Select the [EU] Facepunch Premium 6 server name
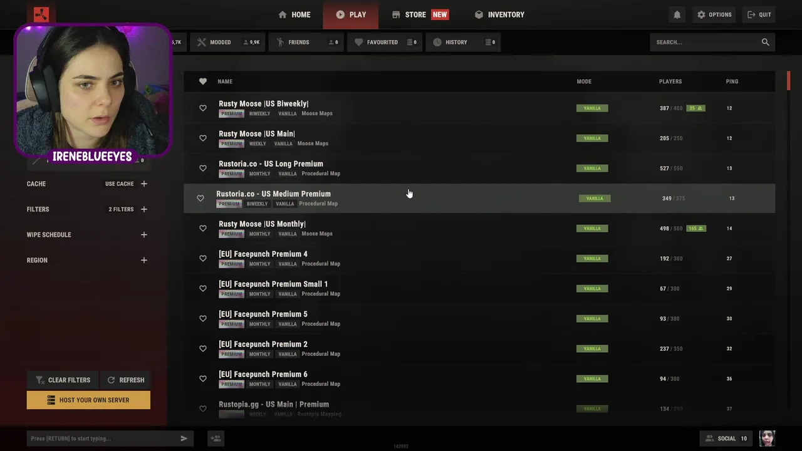The image size is (802, 451). tap(263, 375)
